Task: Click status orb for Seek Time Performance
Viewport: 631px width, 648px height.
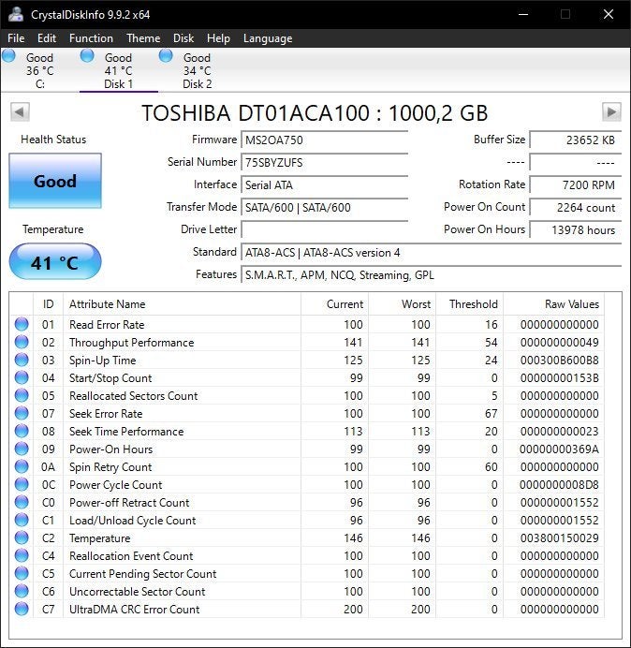Action: pyautogui.click(x=22, y=431)
